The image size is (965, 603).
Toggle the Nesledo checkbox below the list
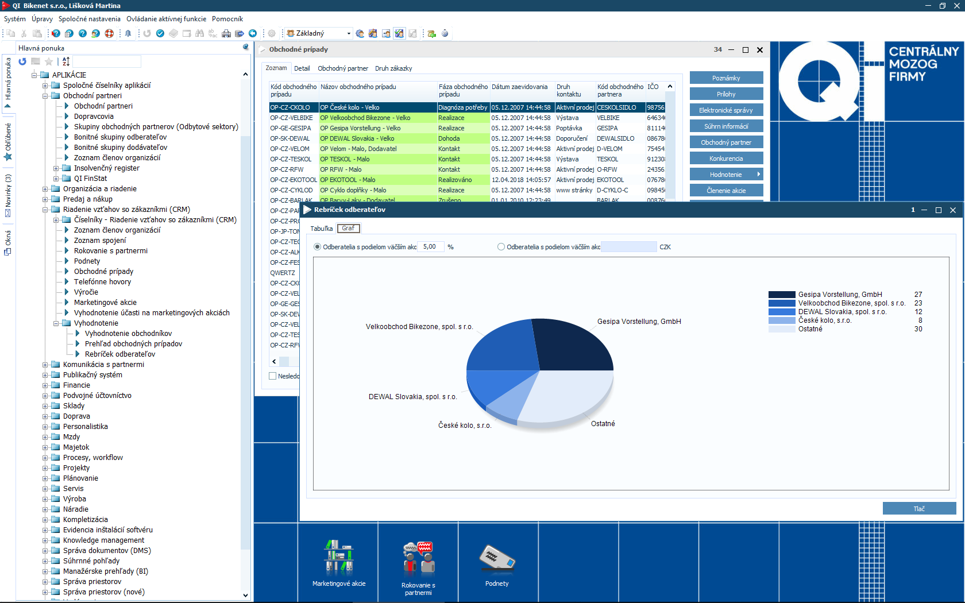273,376
